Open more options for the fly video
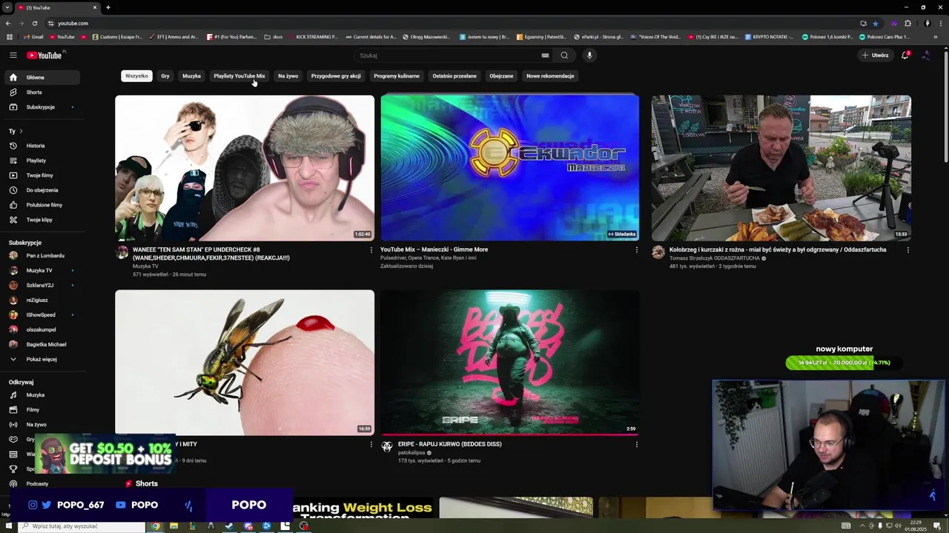The width and height of the screenshot is (949, 533). [371, 444]
